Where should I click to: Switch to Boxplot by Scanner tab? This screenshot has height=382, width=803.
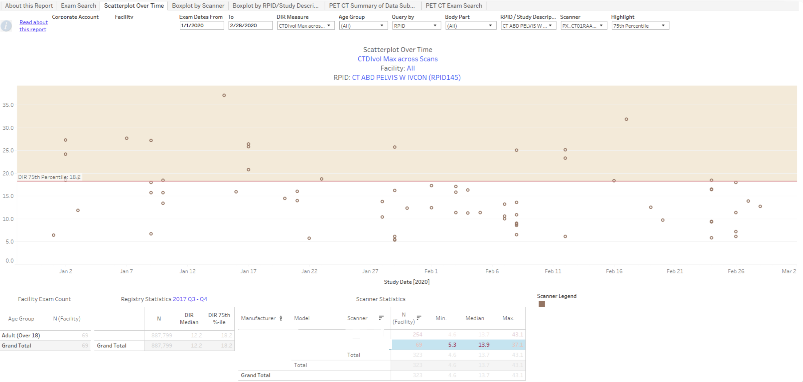[198, 6]
